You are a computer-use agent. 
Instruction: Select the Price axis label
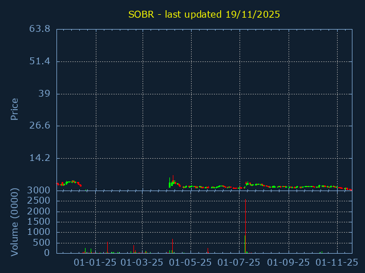[15, 109]
